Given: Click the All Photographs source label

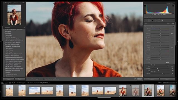Looking at the screenshot, I should point(21,83).
